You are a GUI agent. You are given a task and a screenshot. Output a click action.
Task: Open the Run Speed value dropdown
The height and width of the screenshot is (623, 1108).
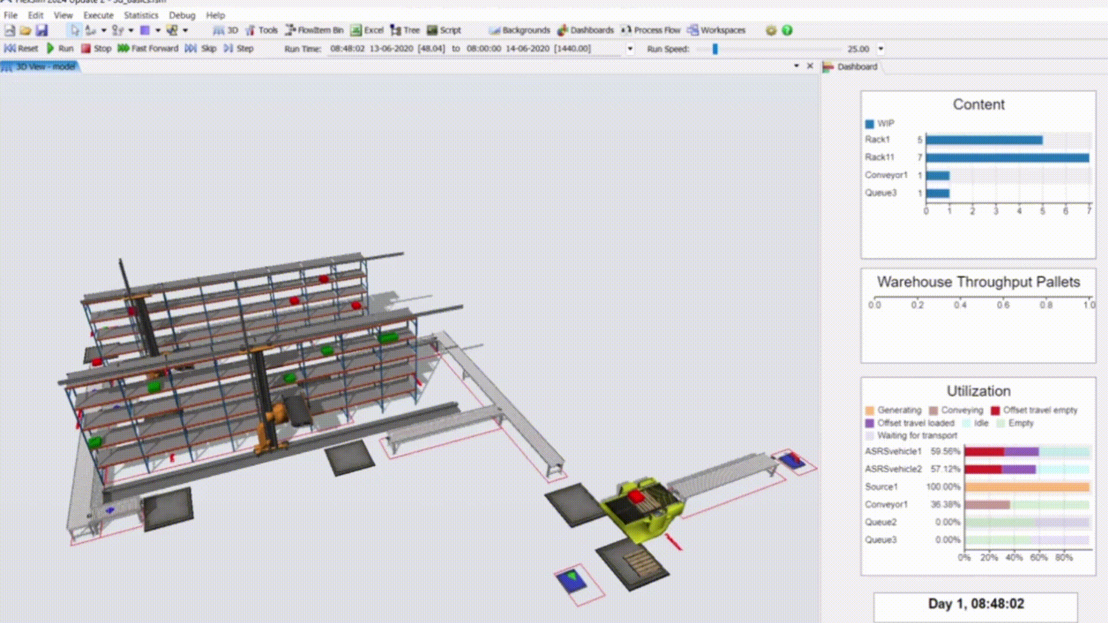pyautogui.click(x=881, y=49)
